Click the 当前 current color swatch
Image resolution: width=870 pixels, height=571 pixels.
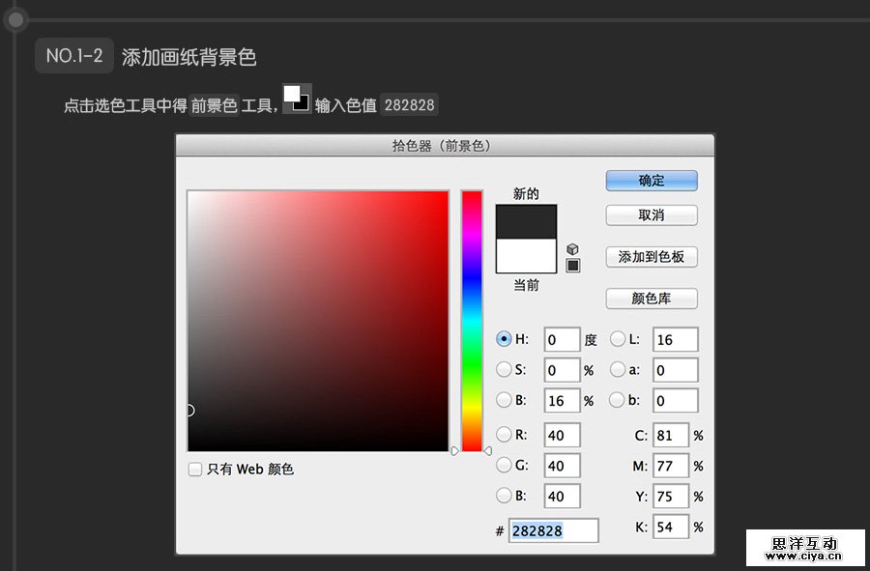(527, 255)
